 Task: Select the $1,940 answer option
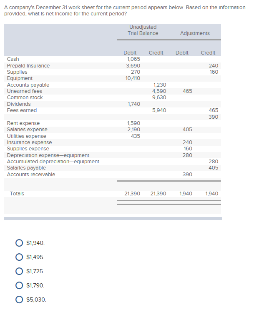pos(19,243)
